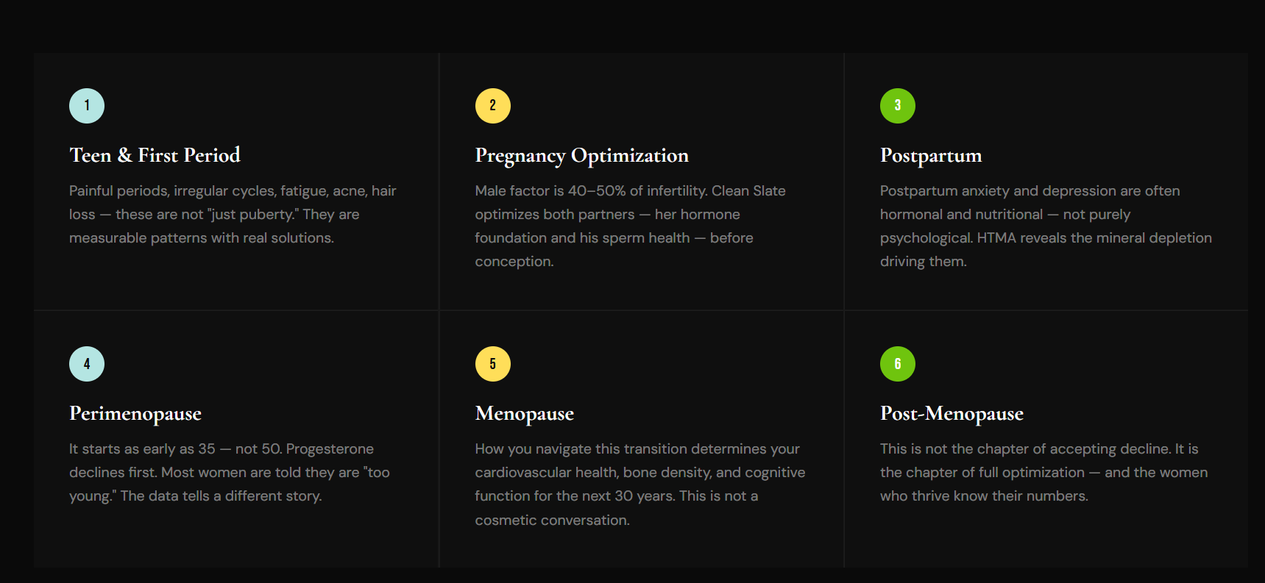Click the cardiovascular health transition paragraph
Screen dimensions: 1265x583
click(640, 484)
